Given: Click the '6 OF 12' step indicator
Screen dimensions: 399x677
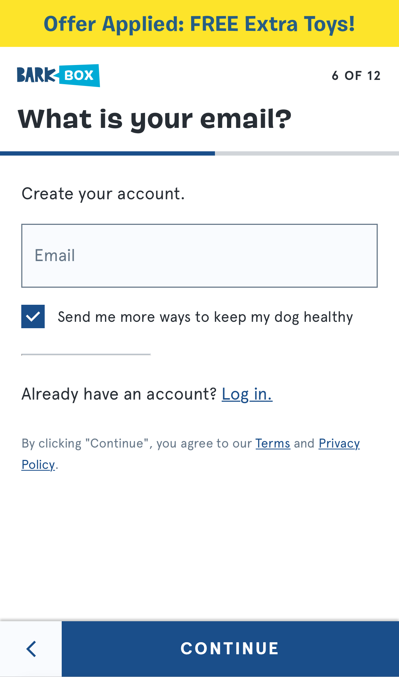Looking at the screenshot, I should click(x=356, y=75).
